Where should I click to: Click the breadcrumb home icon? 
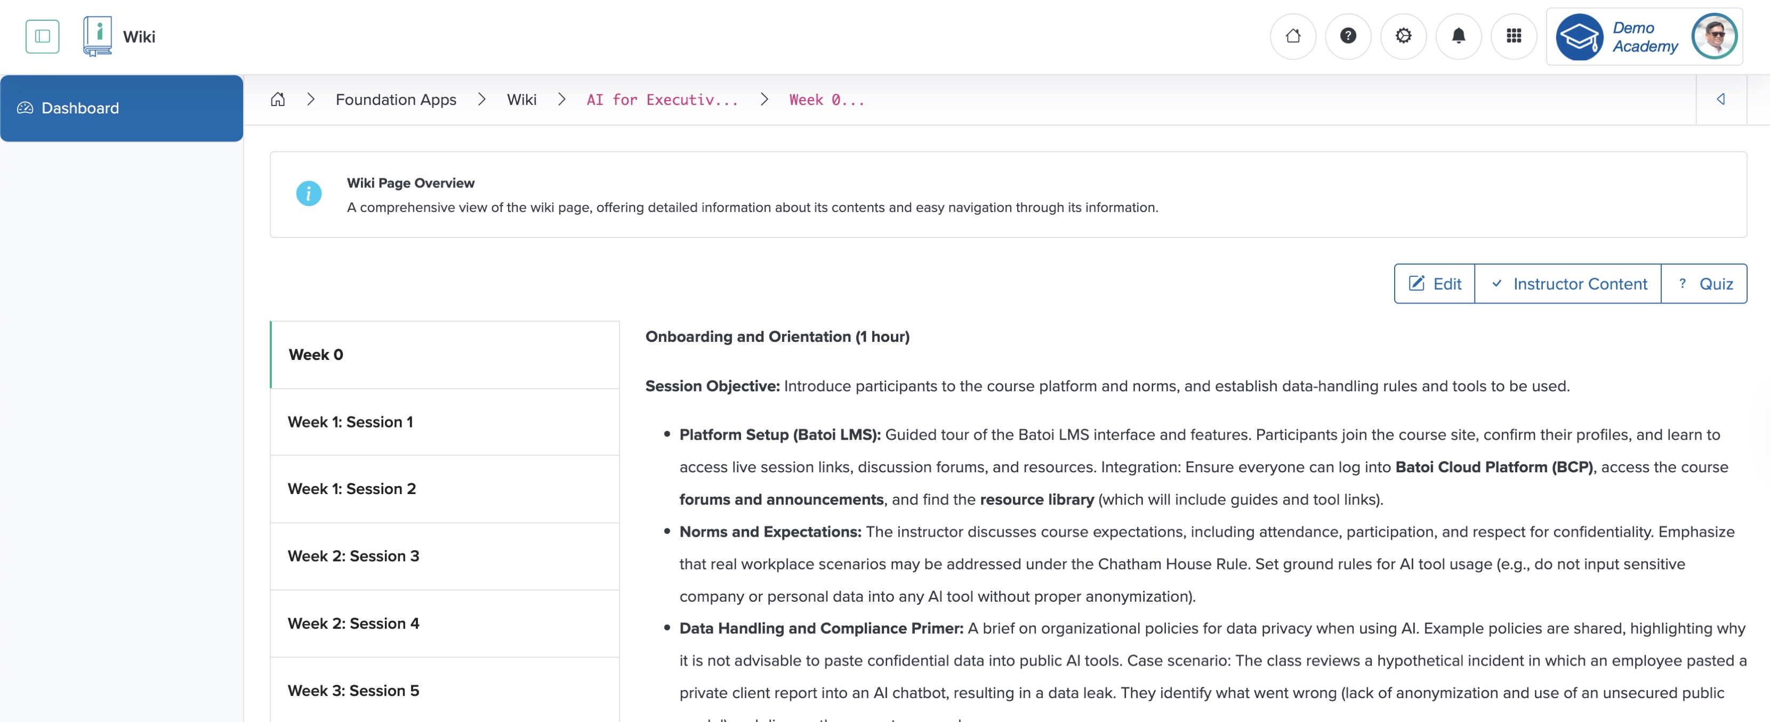click(278, 99)
